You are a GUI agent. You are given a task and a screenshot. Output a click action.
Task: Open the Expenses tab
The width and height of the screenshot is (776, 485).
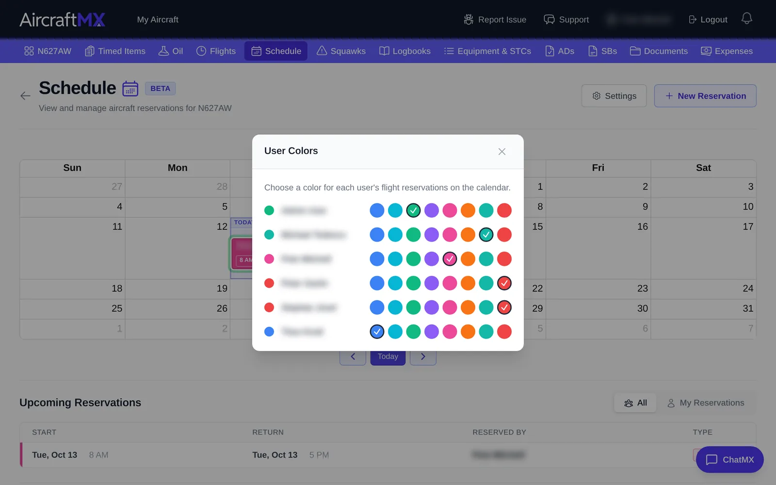(727, 51)
